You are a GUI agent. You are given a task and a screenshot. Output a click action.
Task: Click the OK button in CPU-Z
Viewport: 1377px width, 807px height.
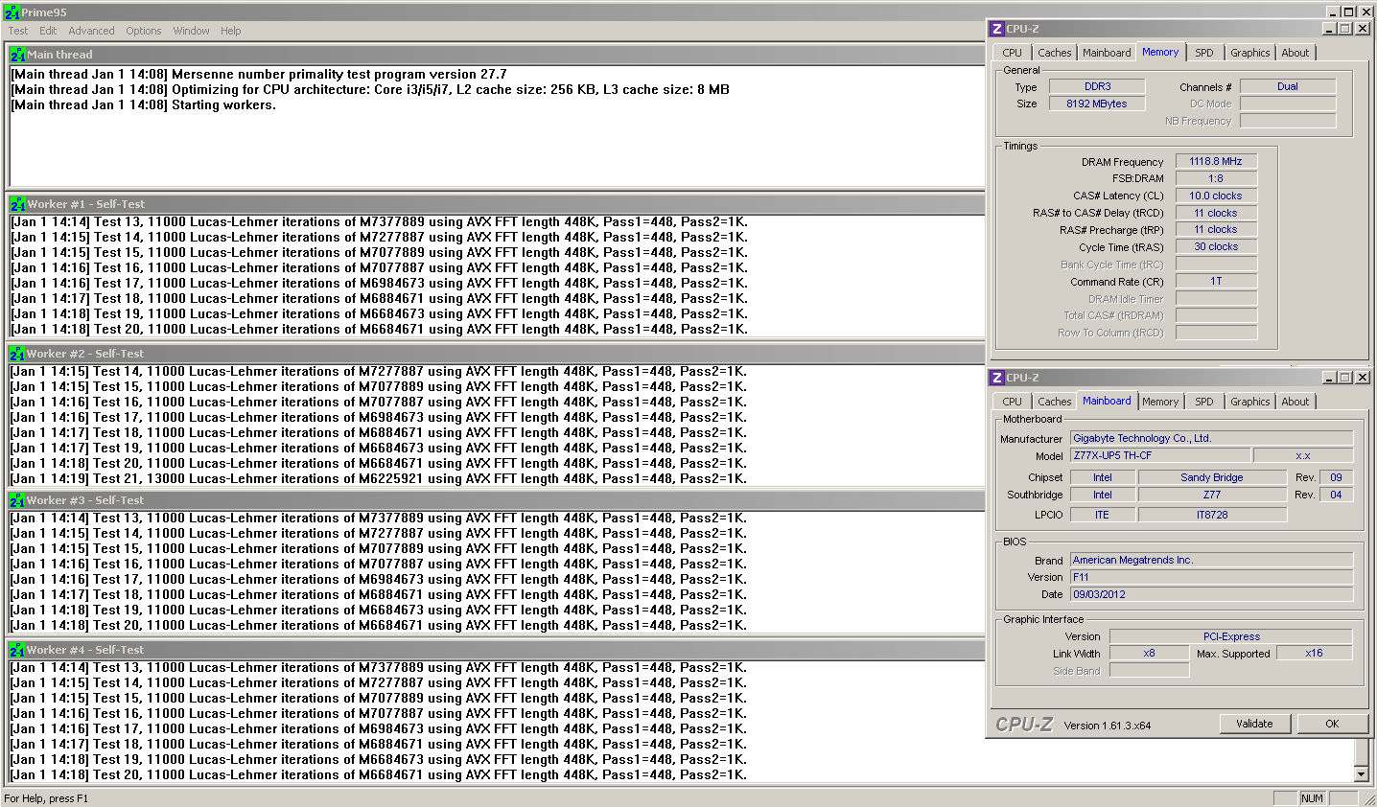pyautogui.click(x=1331, y=724)
